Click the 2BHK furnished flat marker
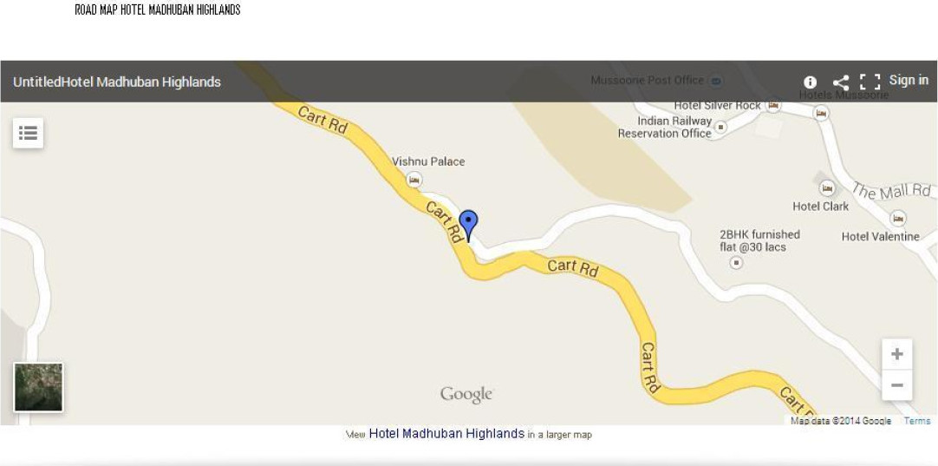Viewport: 938px width, 466px height. pyautogui.click(x=736, y=262)
